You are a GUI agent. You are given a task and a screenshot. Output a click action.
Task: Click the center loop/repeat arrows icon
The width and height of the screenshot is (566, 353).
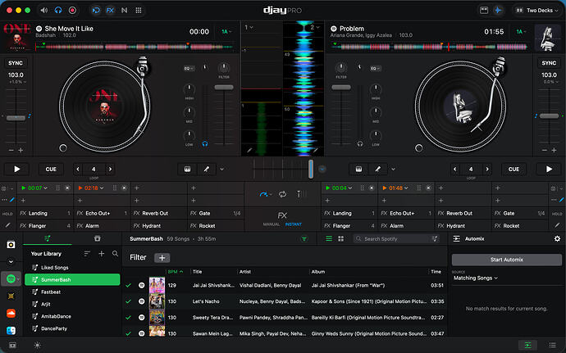point(283,194)
